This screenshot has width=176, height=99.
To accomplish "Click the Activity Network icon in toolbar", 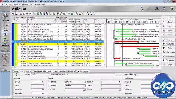I will pyautogui.click(x=30, y=13).
